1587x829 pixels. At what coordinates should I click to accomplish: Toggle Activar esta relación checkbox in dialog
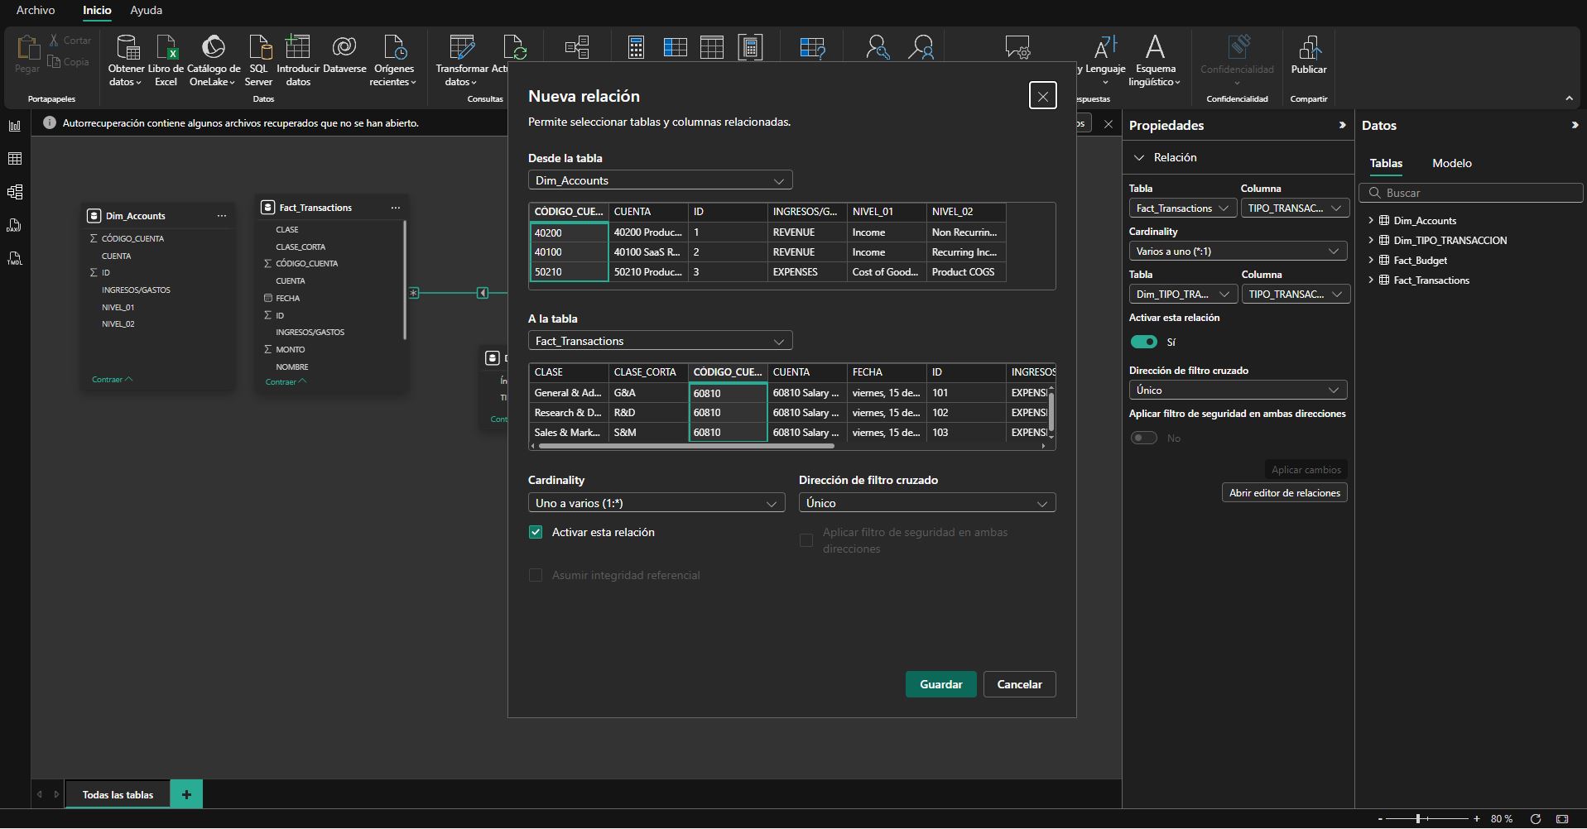point(536,532)
